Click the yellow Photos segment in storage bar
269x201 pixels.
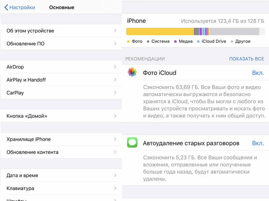pyautogui.click(x=160, y=31)
